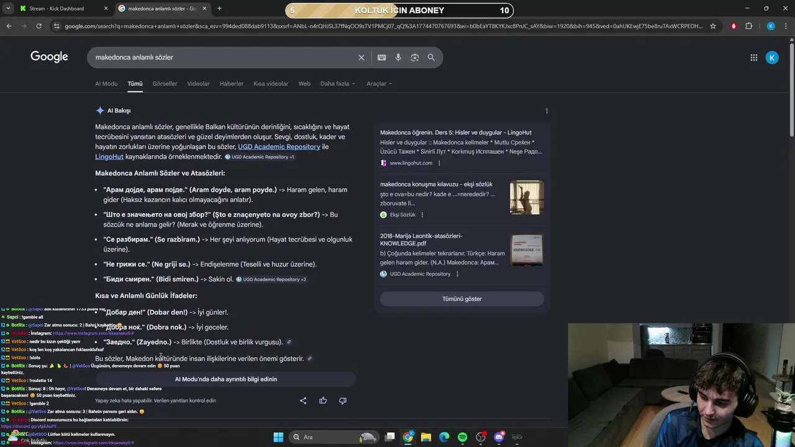This screenshot has width=795, height=447.
Task: Switch to Web search tab
Action: (x=304, y=84)
